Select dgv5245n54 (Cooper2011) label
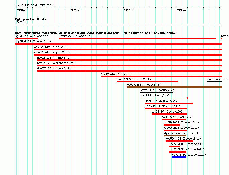This screenshot has width=229, height=175. tap(187, 149)
